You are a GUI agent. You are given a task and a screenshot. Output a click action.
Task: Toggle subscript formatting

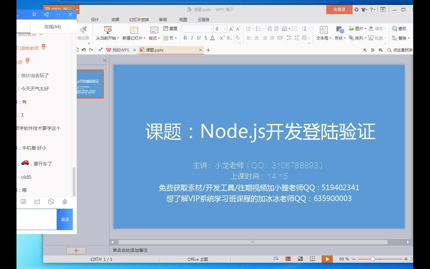229,38
